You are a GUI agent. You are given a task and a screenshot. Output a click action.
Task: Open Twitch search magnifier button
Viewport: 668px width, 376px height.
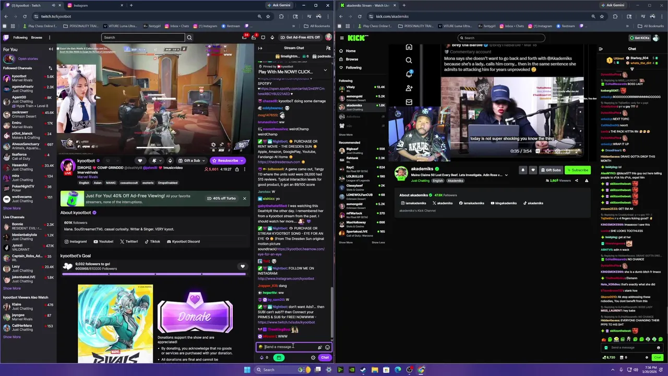(x=189, y=38)
